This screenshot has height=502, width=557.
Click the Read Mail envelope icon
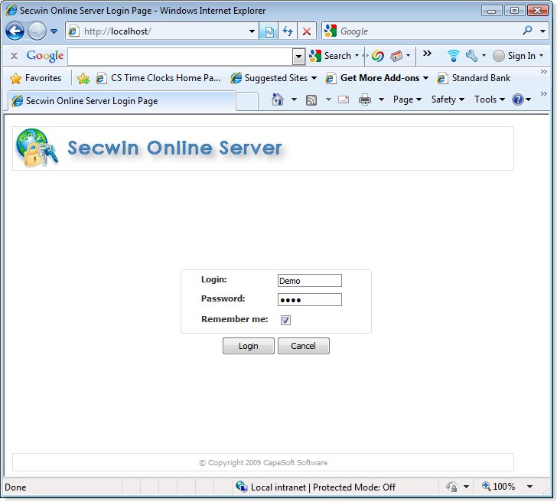click(344, 99)
